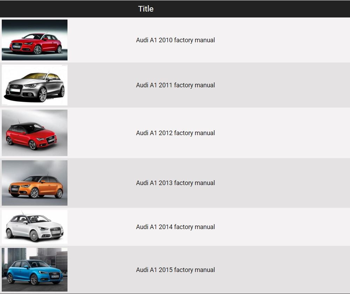Choose the 2014 manual list row
The width and height of the screenshot is (350, 294).
point(280,227)
